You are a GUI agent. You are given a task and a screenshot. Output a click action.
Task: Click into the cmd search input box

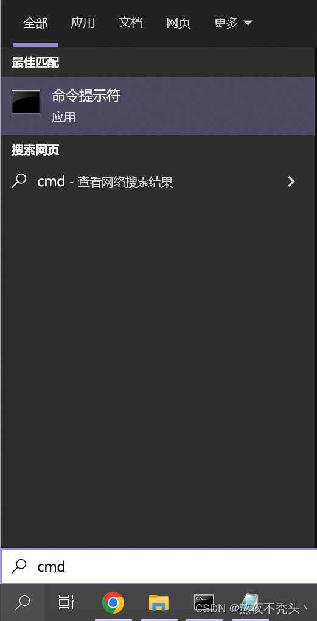coord(159,566)
